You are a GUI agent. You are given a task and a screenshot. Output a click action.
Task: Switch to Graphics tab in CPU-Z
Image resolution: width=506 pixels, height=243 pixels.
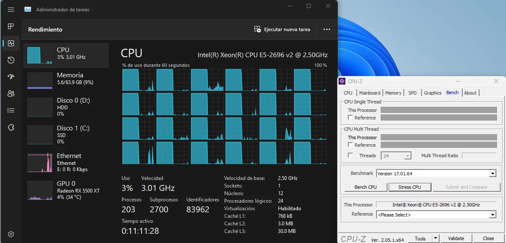coord(433,93)
